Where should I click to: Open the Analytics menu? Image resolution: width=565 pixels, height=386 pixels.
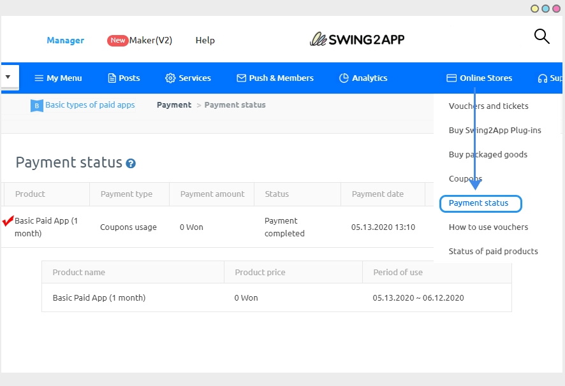pyautogui.click(x=363, y=78)
